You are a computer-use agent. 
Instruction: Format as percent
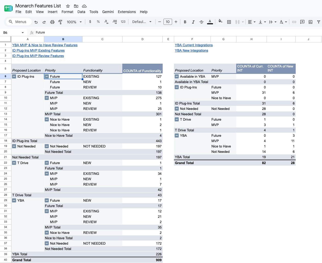tap(98, 22)
